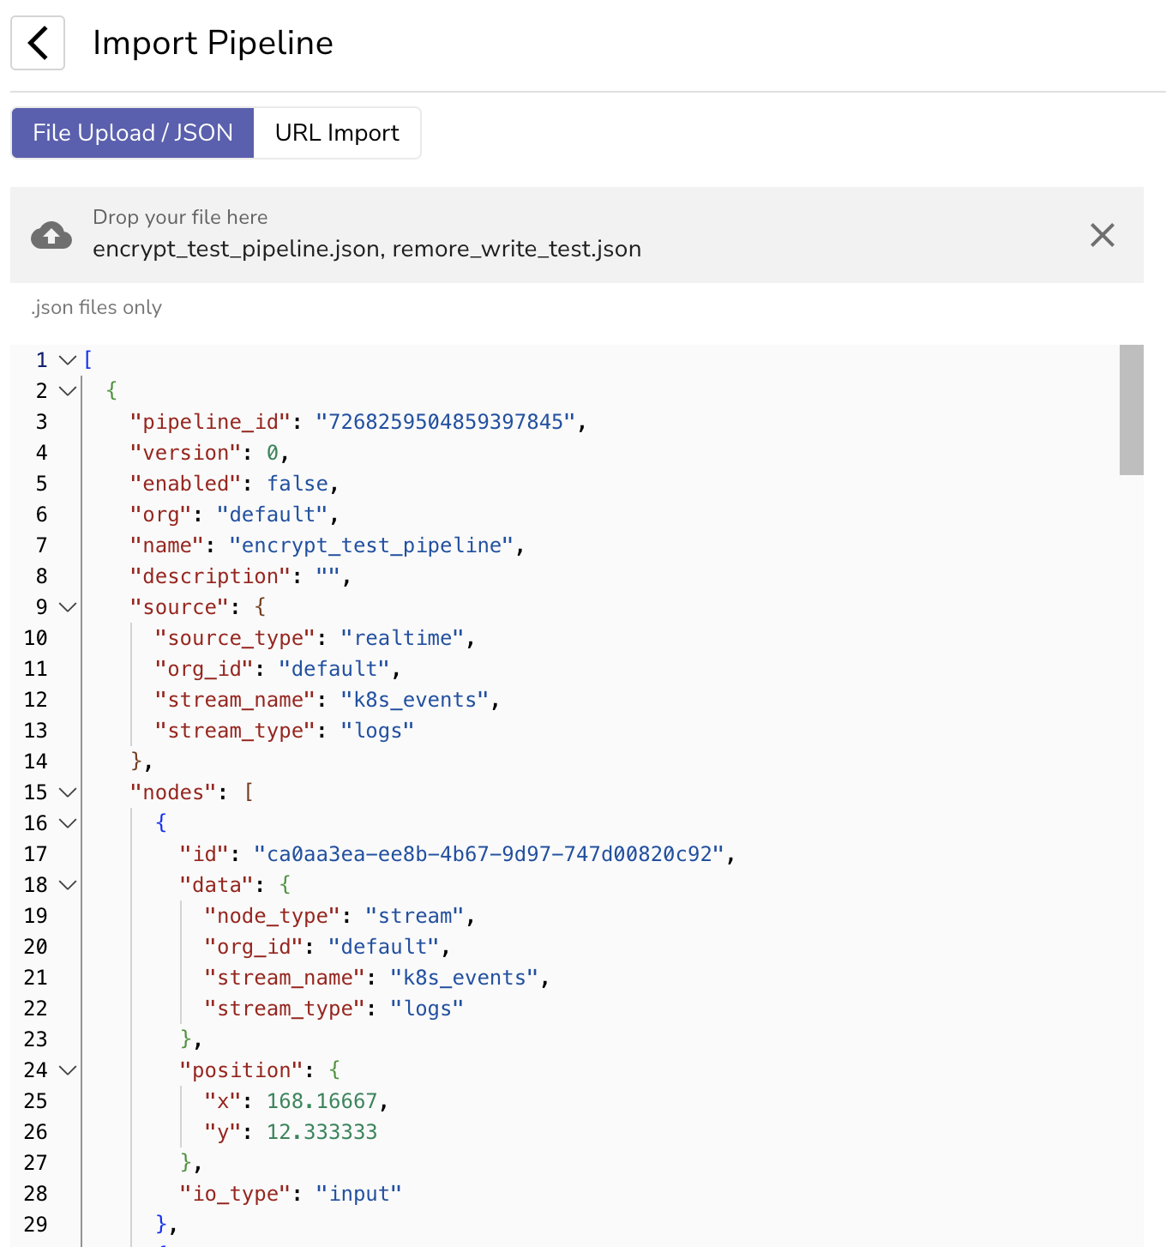Click the "Drop your file here" label
Viewport: 1166px width, 1259px height.
(180, 217)
